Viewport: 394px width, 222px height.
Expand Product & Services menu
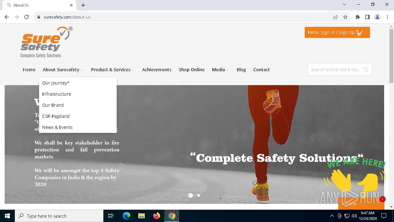pos(112,70)
